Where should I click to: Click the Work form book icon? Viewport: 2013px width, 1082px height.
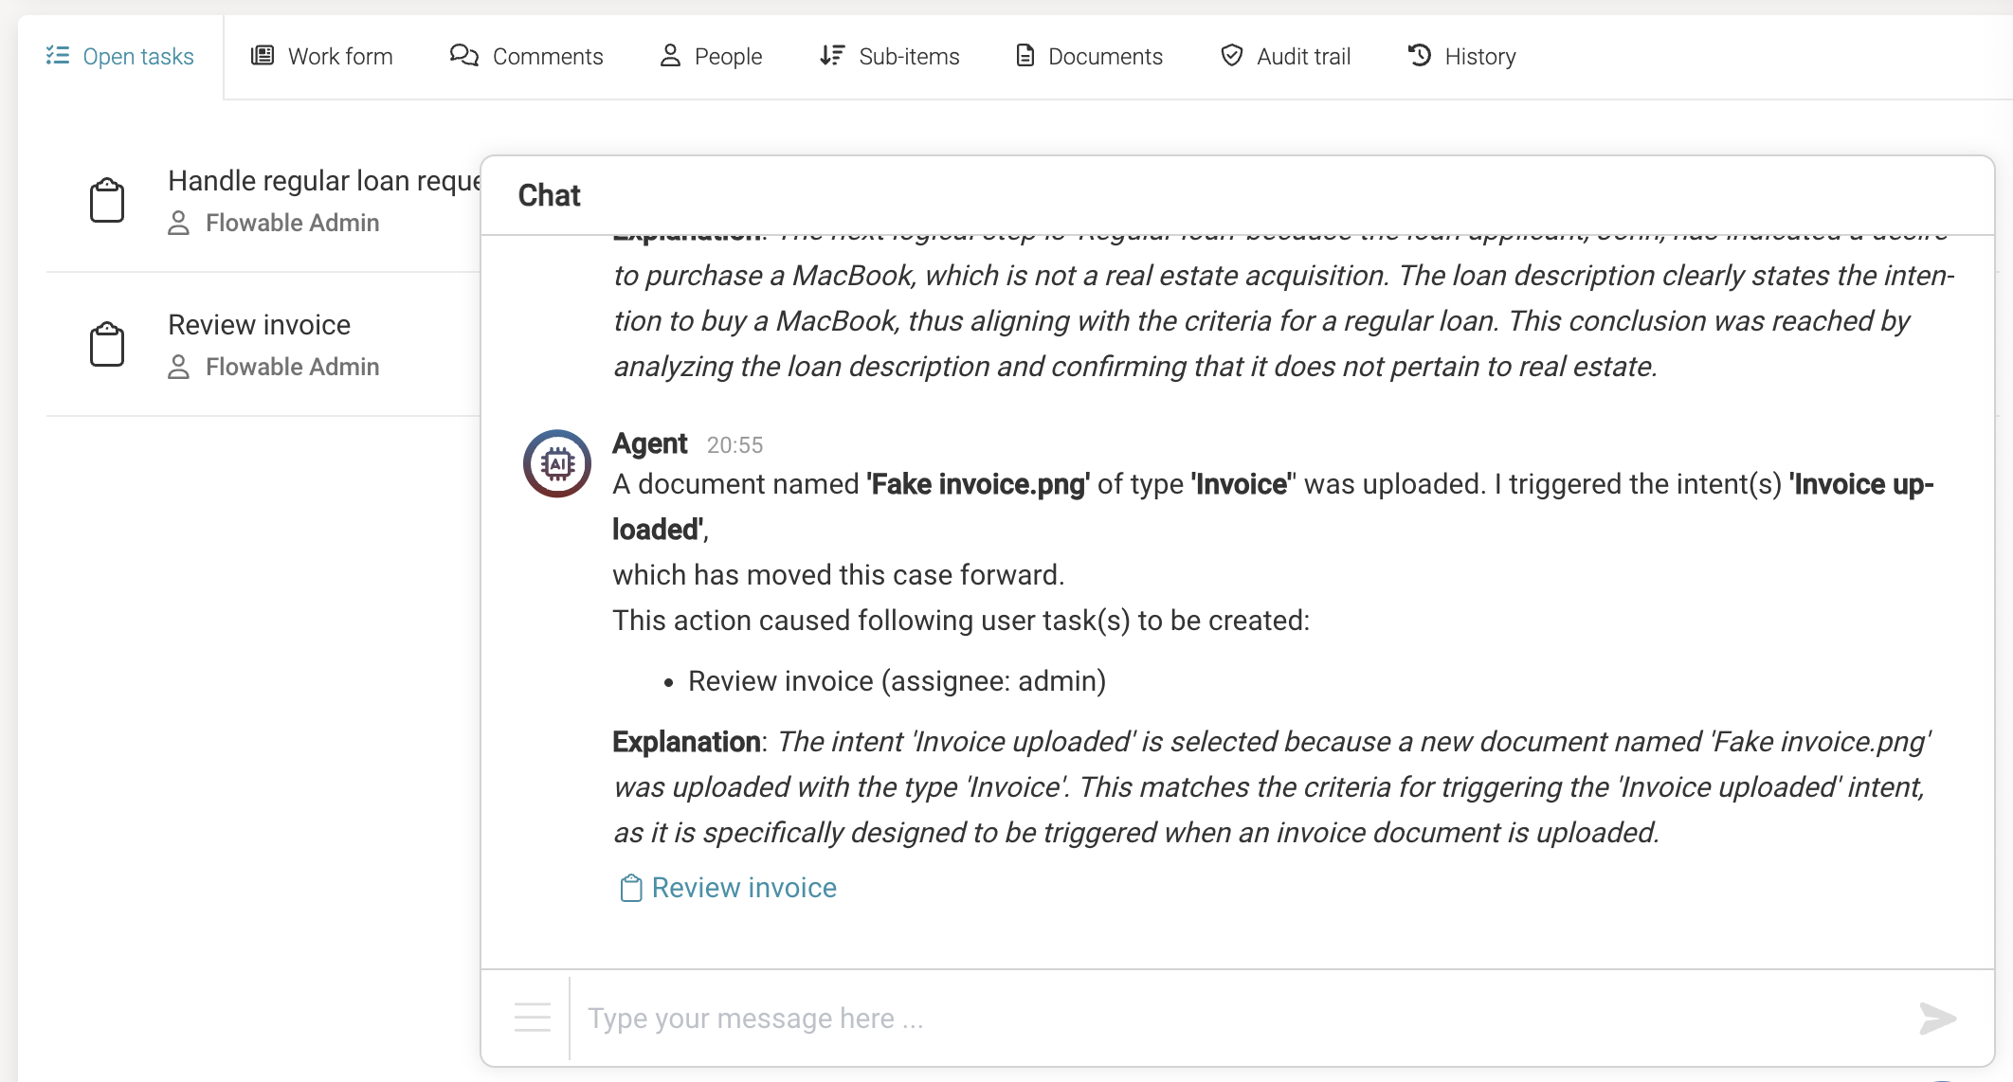pyautogui.click(x=262, y=56)
